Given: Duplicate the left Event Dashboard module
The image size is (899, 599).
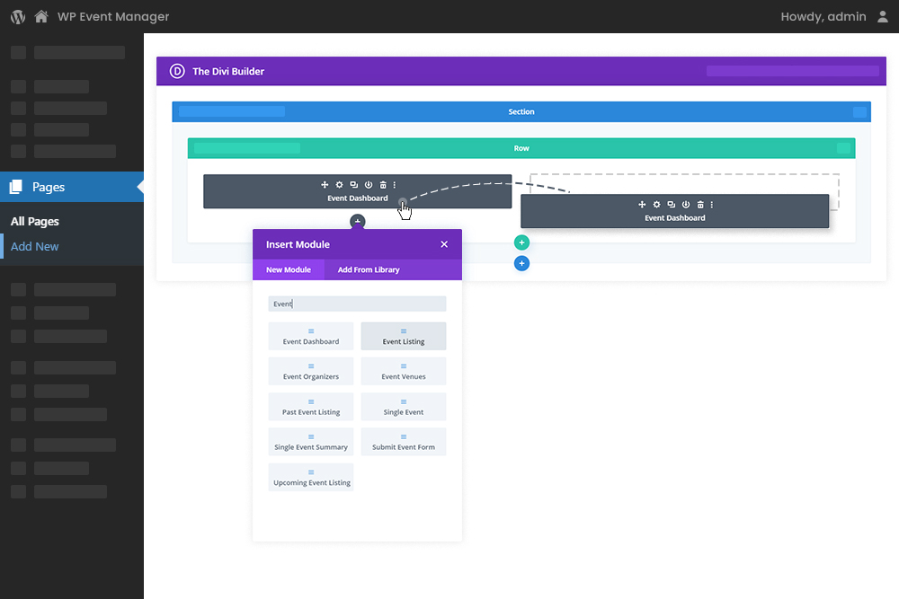Looking at the screenshot, I should point(353,185).
